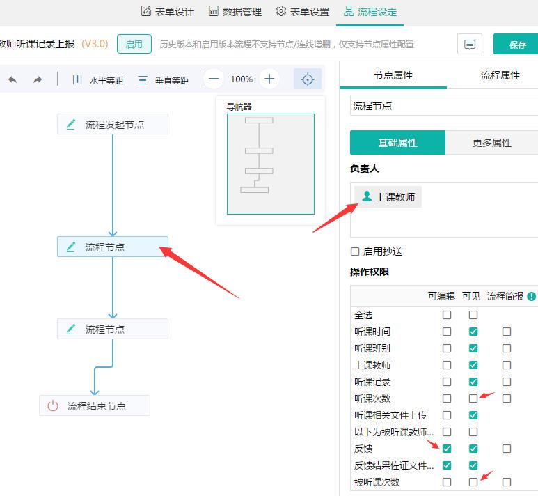Screen dimensions: 538x496
Task: Click the navigator minimap thumbnail
Action: [270, 164]
